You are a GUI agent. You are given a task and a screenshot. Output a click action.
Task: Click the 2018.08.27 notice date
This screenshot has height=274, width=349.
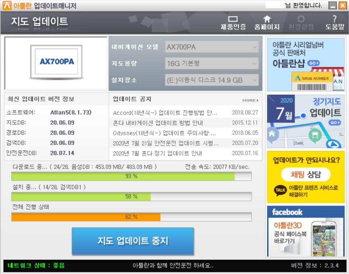pos(245,112)
